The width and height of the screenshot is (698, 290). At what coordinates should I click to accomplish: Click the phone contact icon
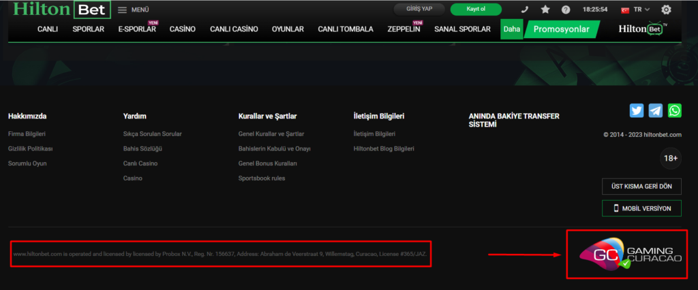525,10
